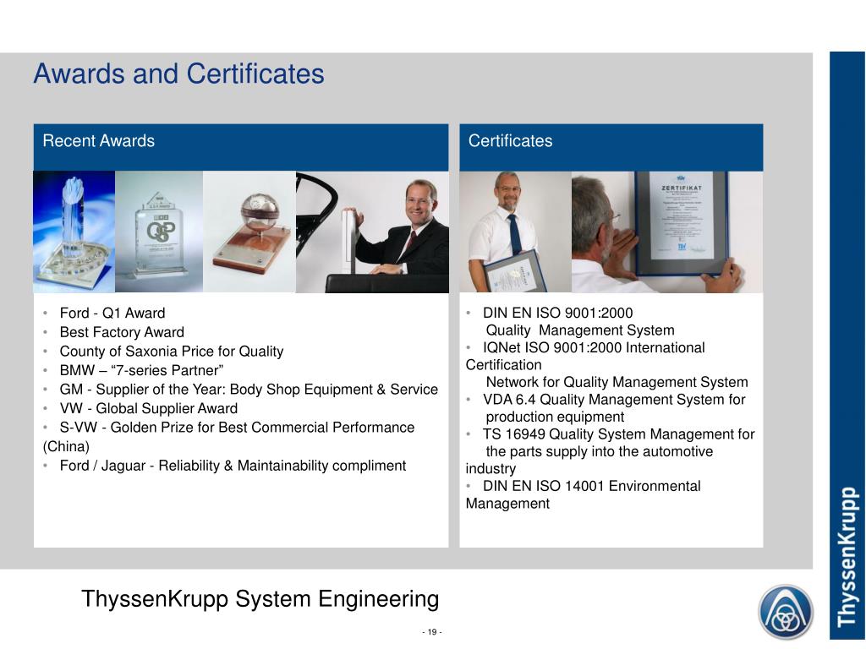Click 'Network for Quality Management System' line
This screenshot has width=866, height=649.
617,383
